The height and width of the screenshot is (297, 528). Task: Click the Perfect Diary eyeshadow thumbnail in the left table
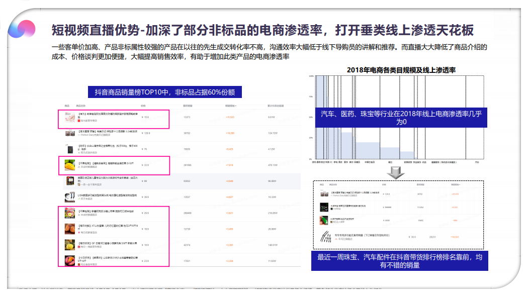pos(69,133)
